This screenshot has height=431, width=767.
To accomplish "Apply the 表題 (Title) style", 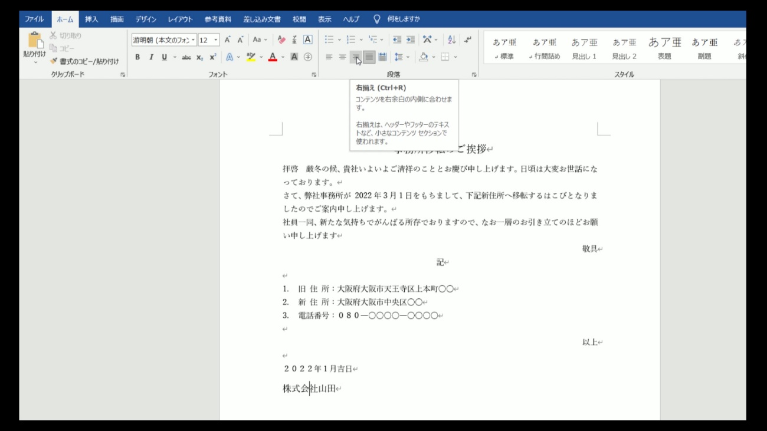I will 664,48.
